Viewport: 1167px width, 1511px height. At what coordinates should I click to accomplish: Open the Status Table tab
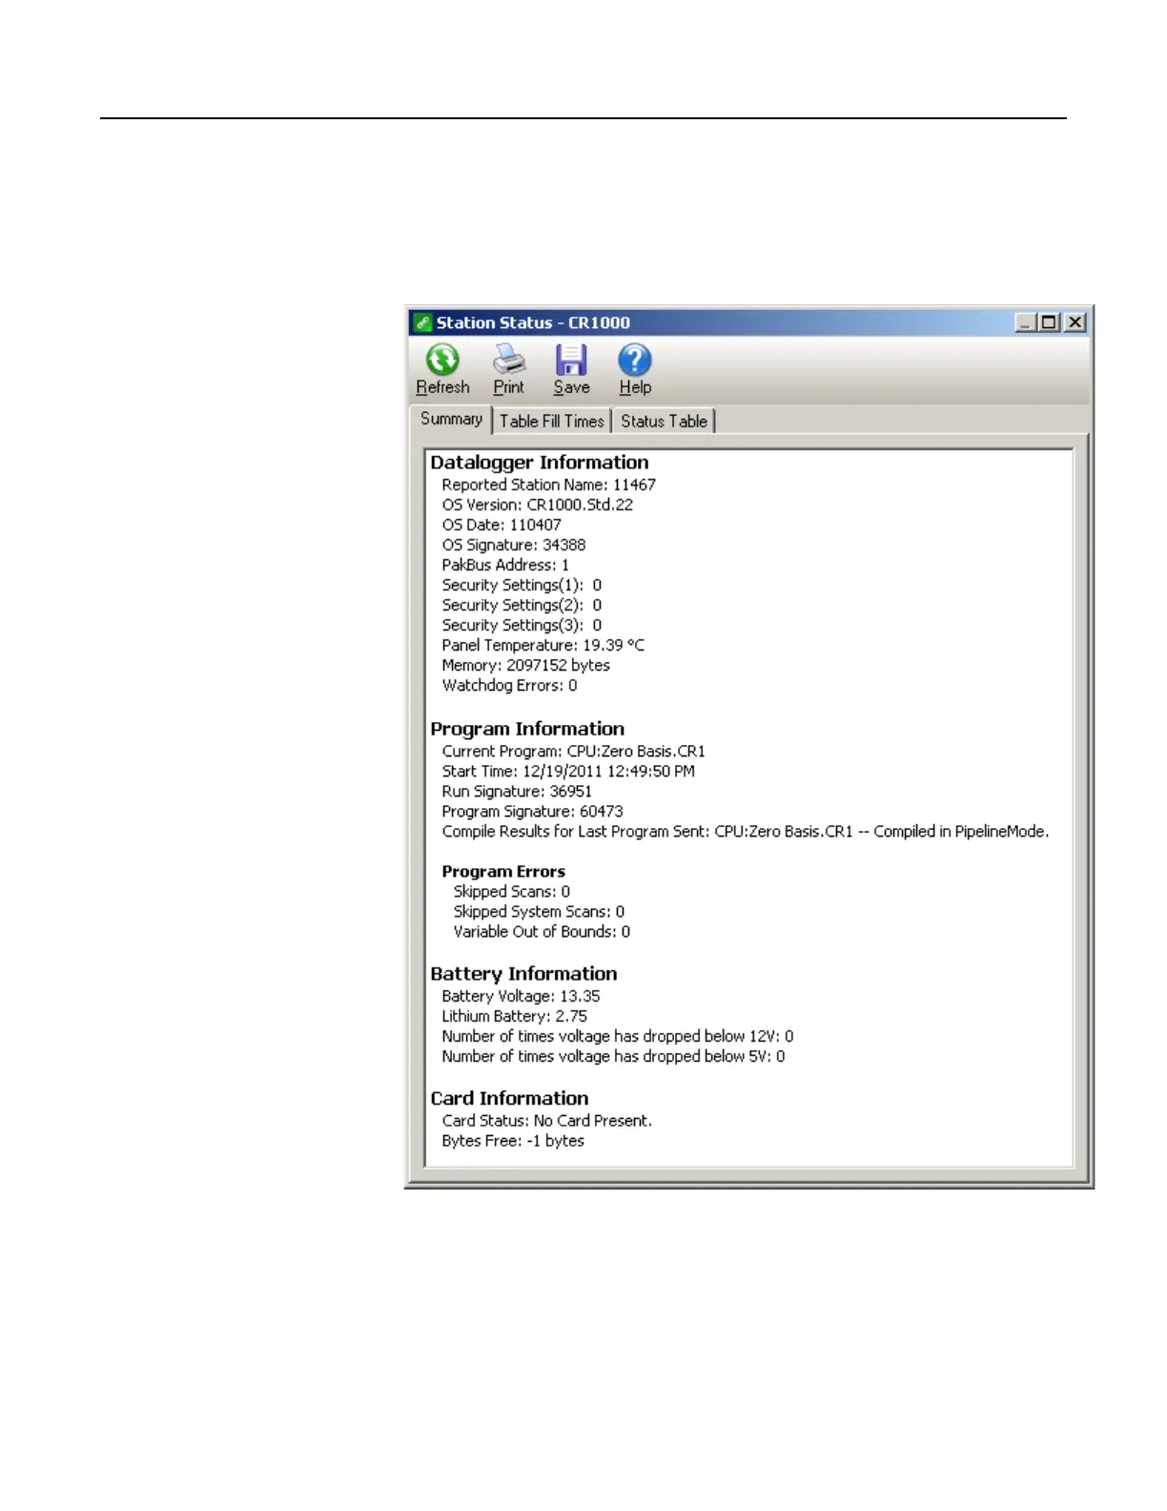pos(665,421)
